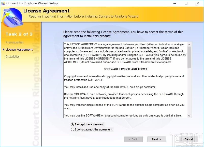Click the license text scrollbar thumb
The height and width of the screenshot is (147, 204).
coord(190,57)
